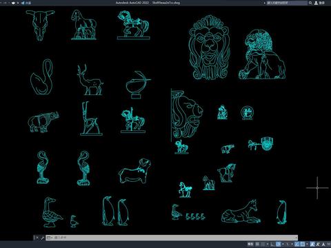331x248 pixels.
Task: Open the polar tracking angle dropdown arrow
Action: point(283,244)
